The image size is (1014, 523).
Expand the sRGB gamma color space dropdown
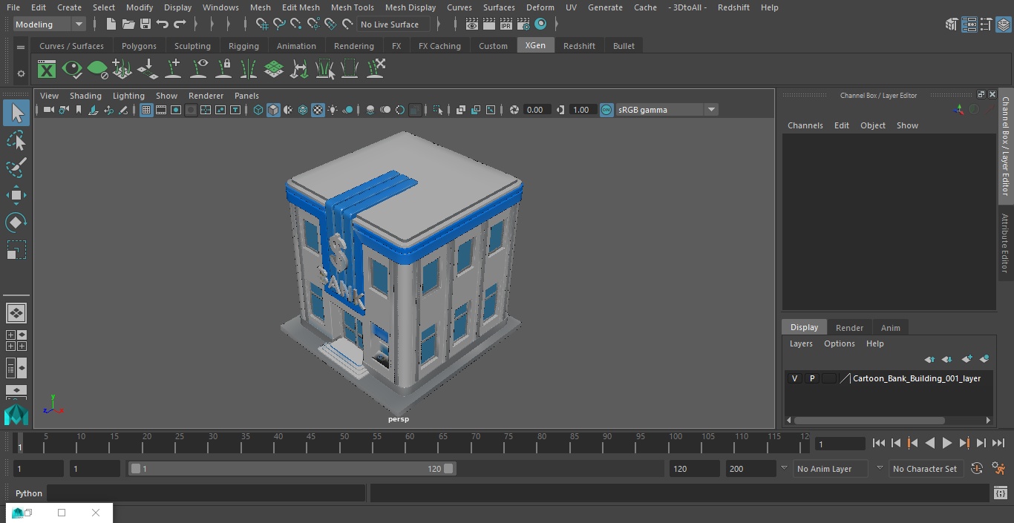click(x=710, y=110)
